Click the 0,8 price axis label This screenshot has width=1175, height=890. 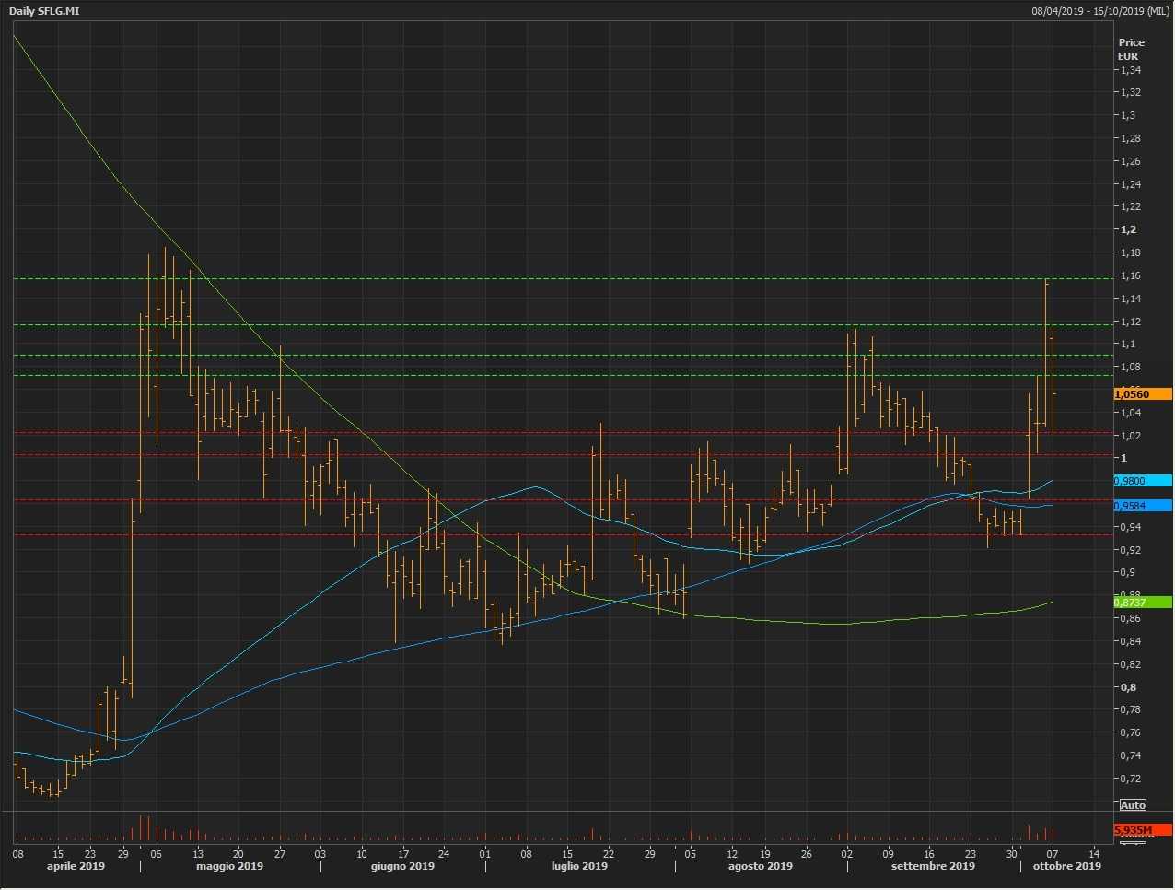tap(1128, 687)
